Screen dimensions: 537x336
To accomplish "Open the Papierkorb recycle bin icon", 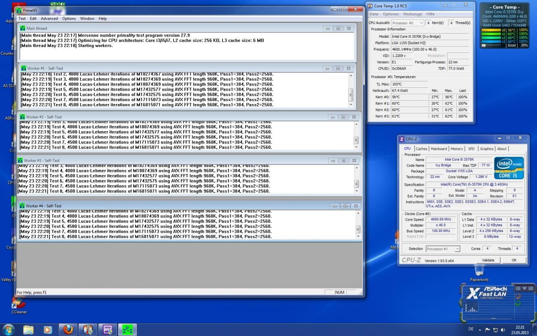I will (479, 273).
